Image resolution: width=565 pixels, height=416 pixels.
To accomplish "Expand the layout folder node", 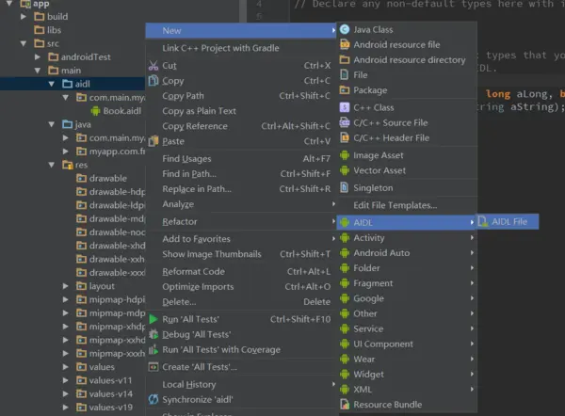I will point(66,286).
